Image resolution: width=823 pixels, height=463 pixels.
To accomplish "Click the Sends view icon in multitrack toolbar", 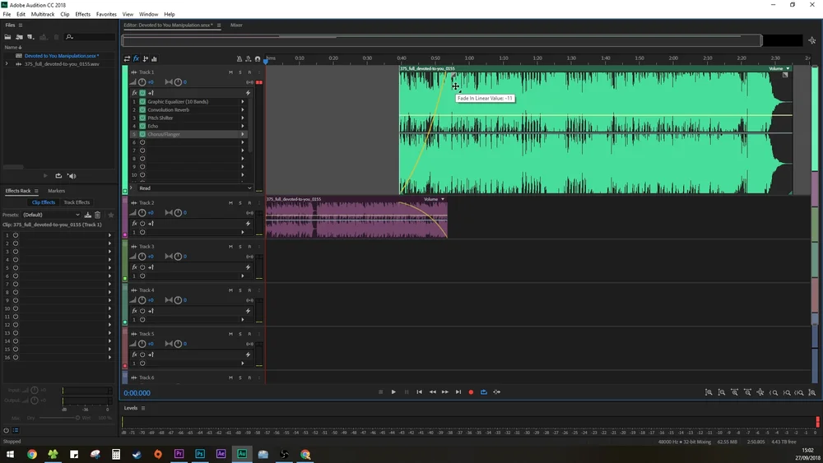I will (x=146, y=58).
